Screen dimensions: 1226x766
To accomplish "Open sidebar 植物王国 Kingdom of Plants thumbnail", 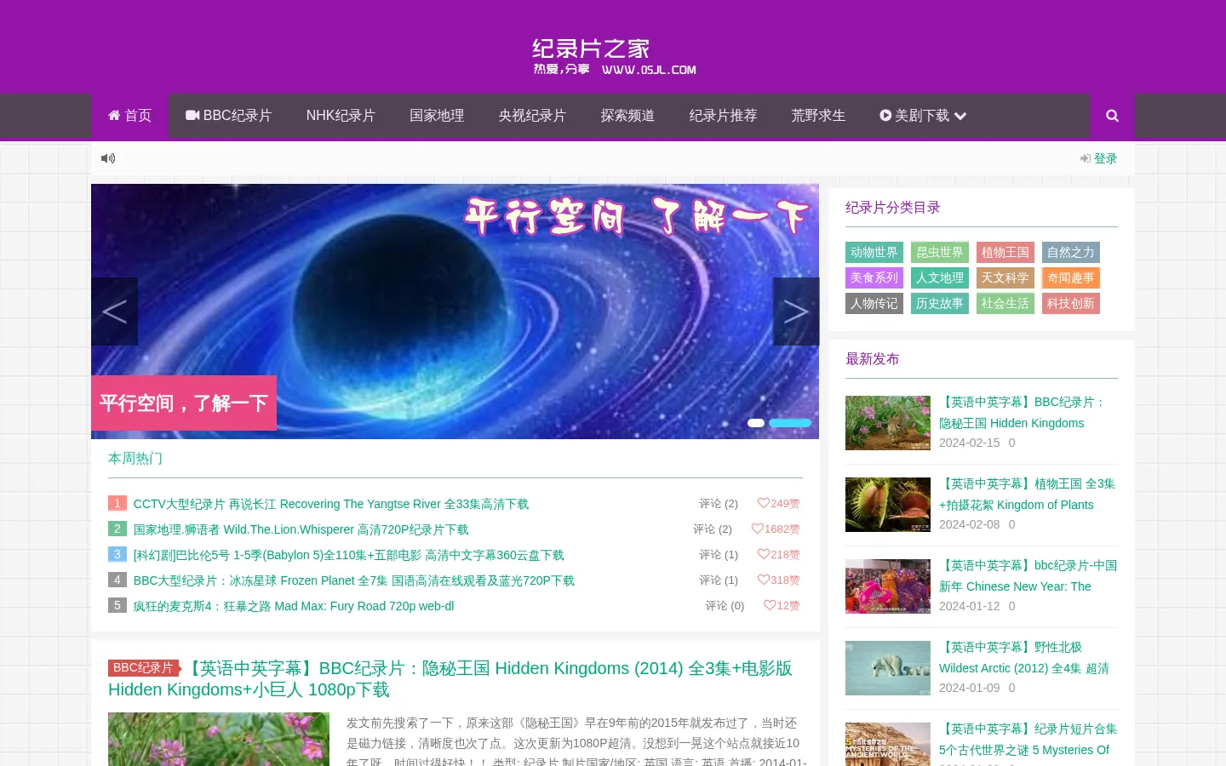I will 888,505.
